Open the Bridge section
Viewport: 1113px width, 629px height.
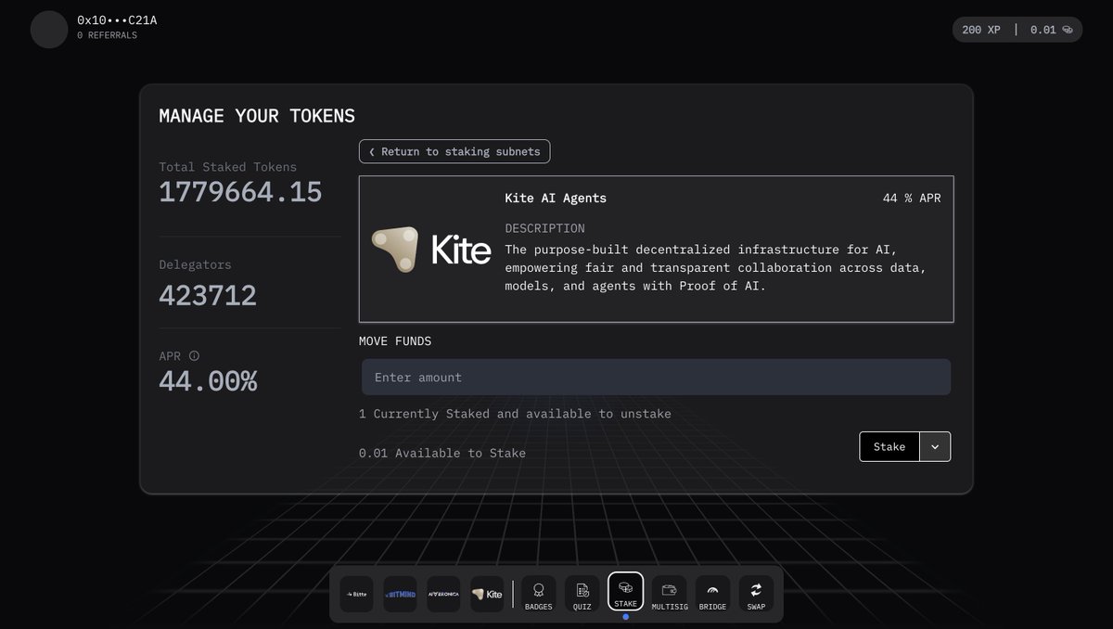(712, 594)
